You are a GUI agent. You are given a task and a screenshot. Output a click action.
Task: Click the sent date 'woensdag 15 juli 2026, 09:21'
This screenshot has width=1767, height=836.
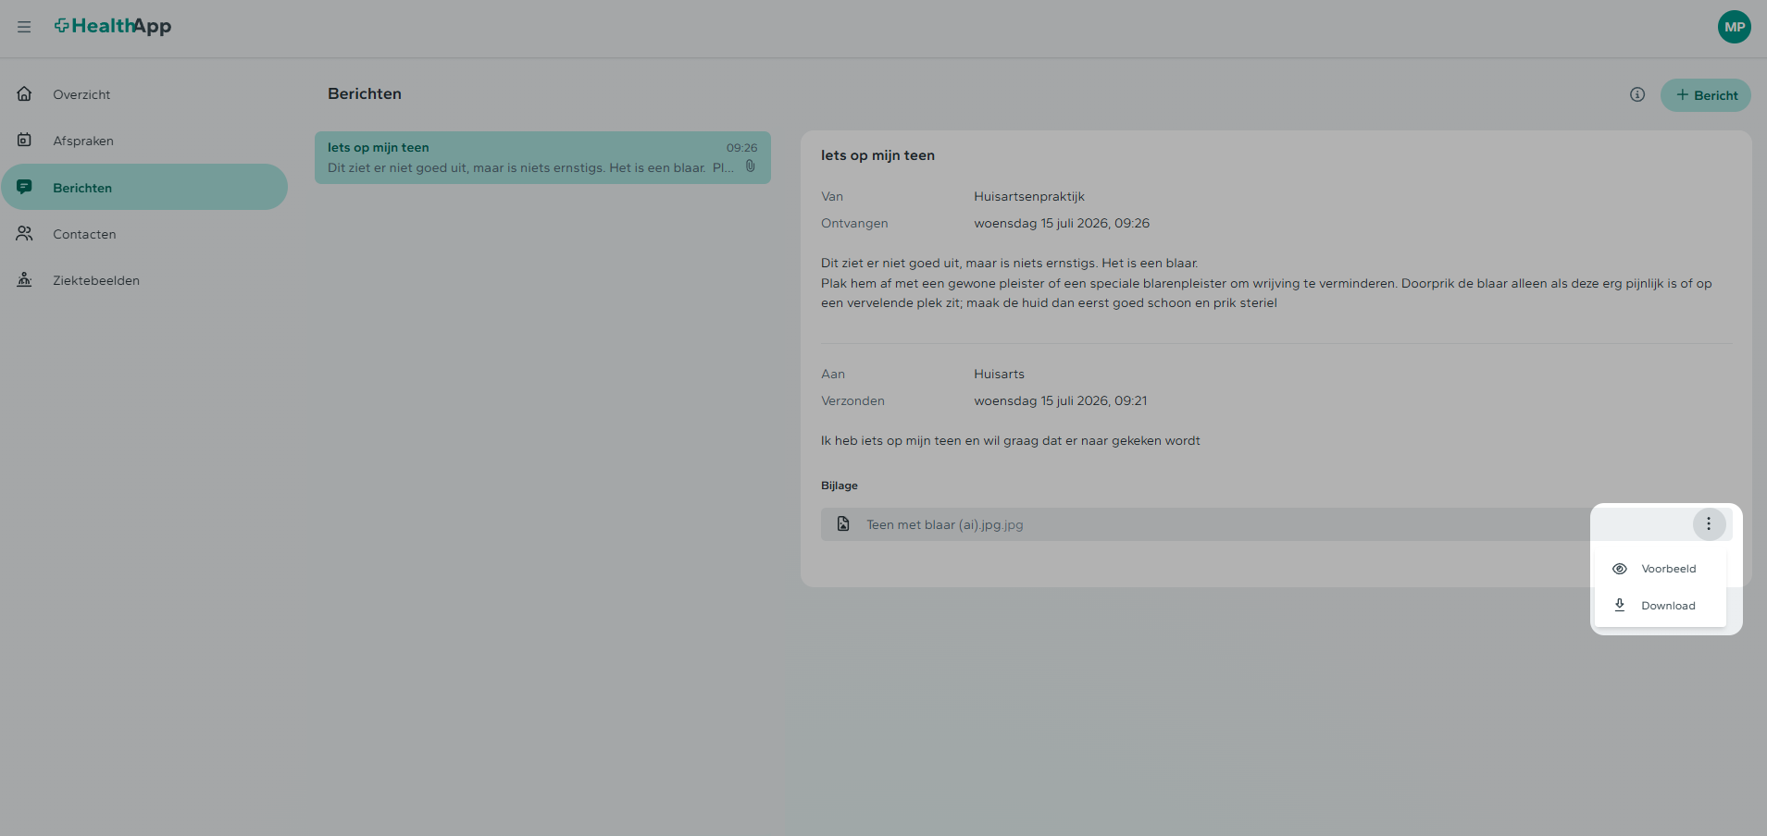(1061, 400)
